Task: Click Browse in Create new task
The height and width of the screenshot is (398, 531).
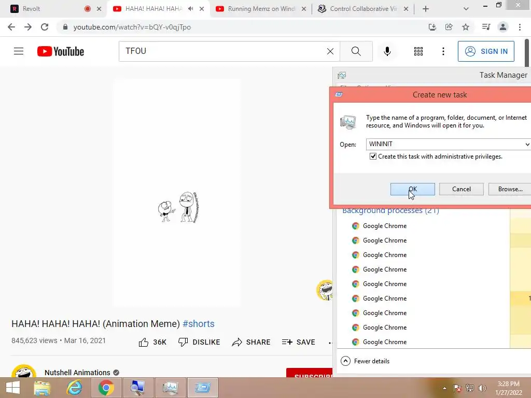Action: (510, 189)
